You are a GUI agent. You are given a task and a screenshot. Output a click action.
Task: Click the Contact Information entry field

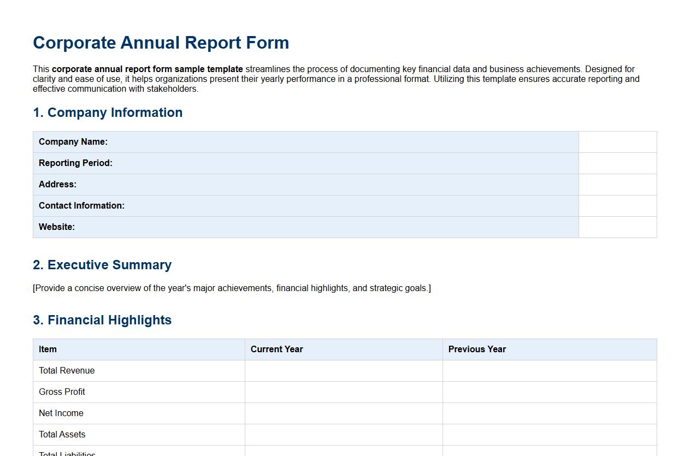617,206
